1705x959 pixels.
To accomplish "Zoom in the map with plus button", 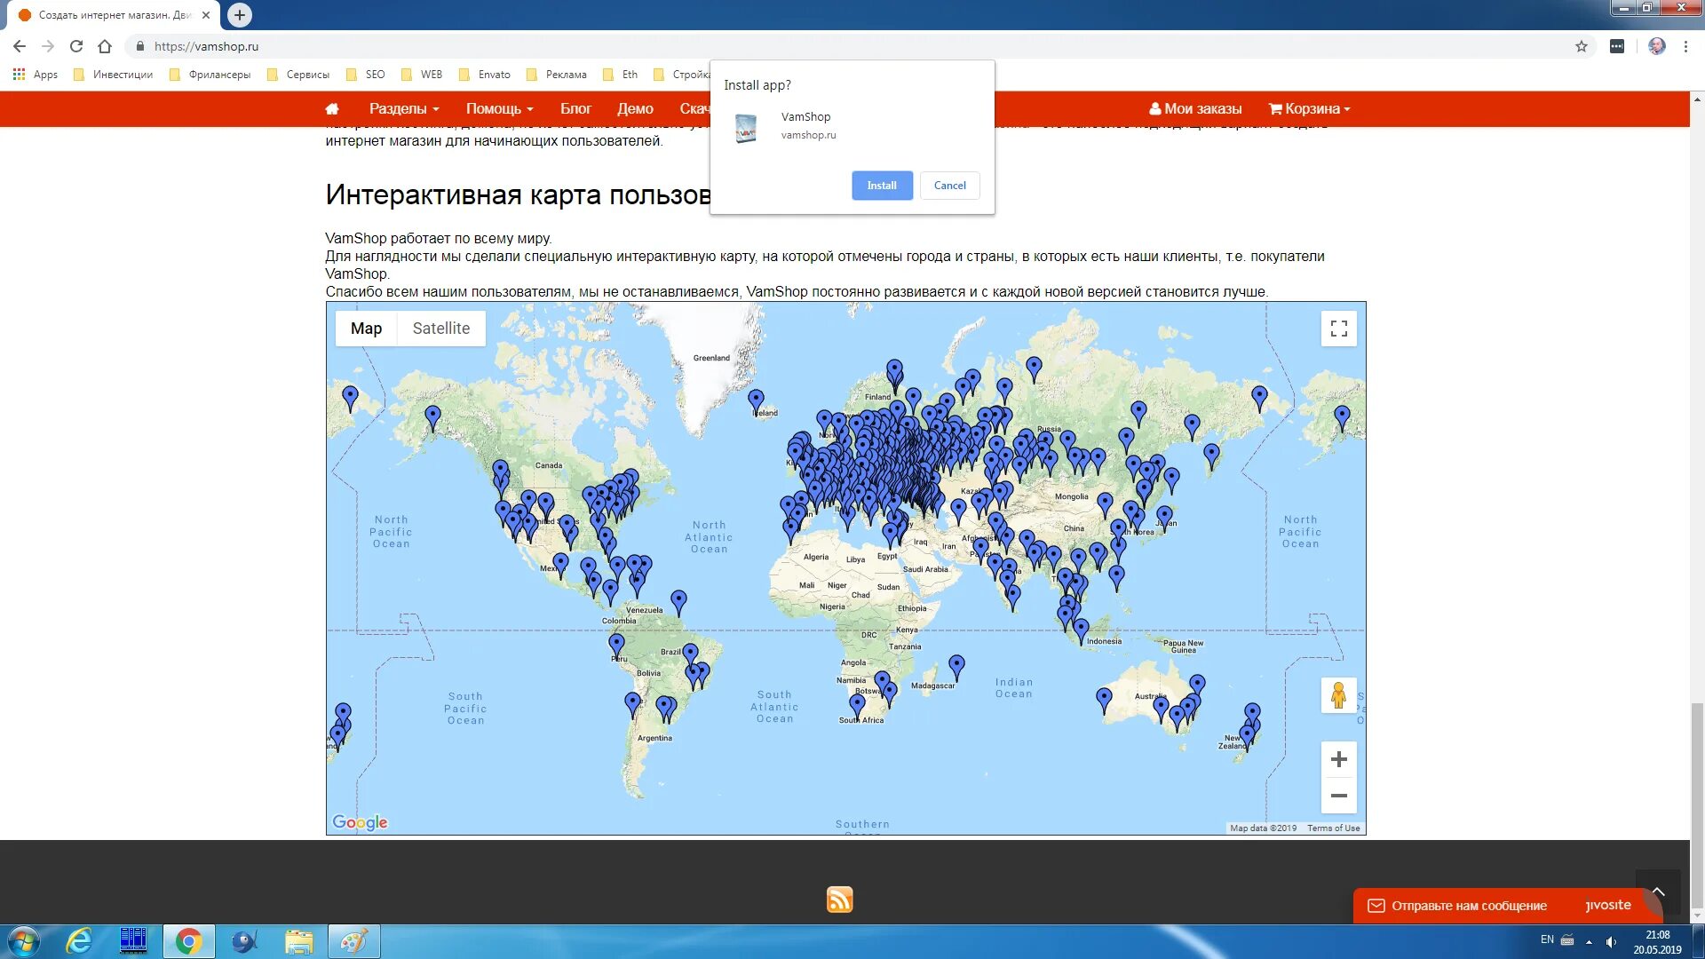I will [1338, 759].
